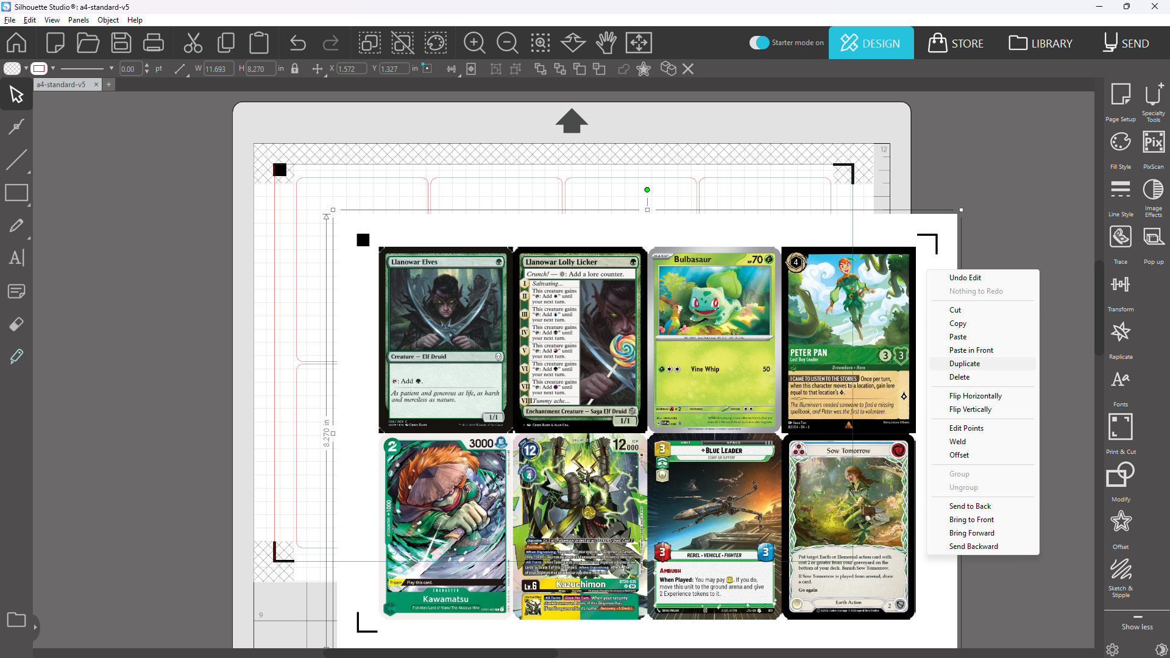Image resolution: width=1170 pixels, height=658 pixels.
Task: Open the line color dropdown arrow
Action: click(x=53, y=69)
